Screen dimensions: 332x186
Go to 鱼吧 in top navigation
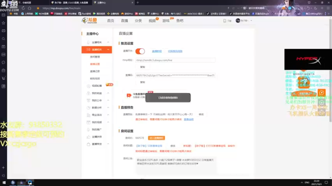click(180, 21)
